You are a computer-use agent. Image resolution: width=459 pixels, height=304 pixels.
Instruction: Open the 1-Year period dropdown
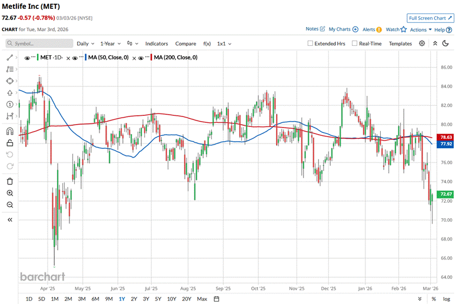111,44
